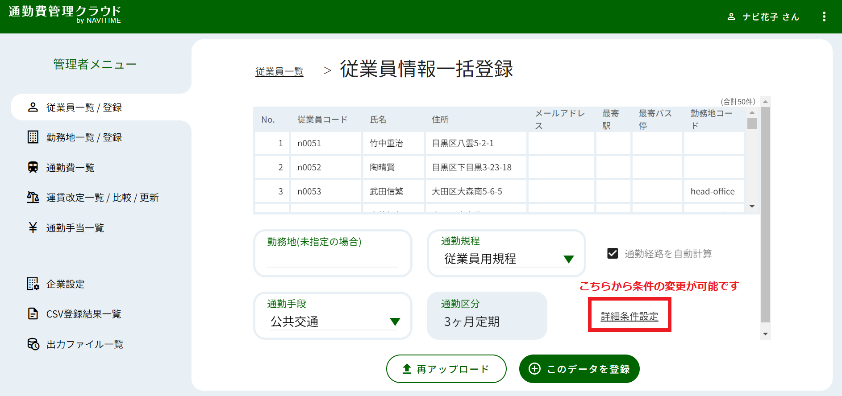Image resolution: width=842 pixels, height=396 pixels.
Task: Click the outer panel scrollbar up arrow
Action: pos(765,102)
